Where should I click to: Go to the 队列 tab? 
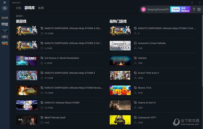(x=41, y=8)
